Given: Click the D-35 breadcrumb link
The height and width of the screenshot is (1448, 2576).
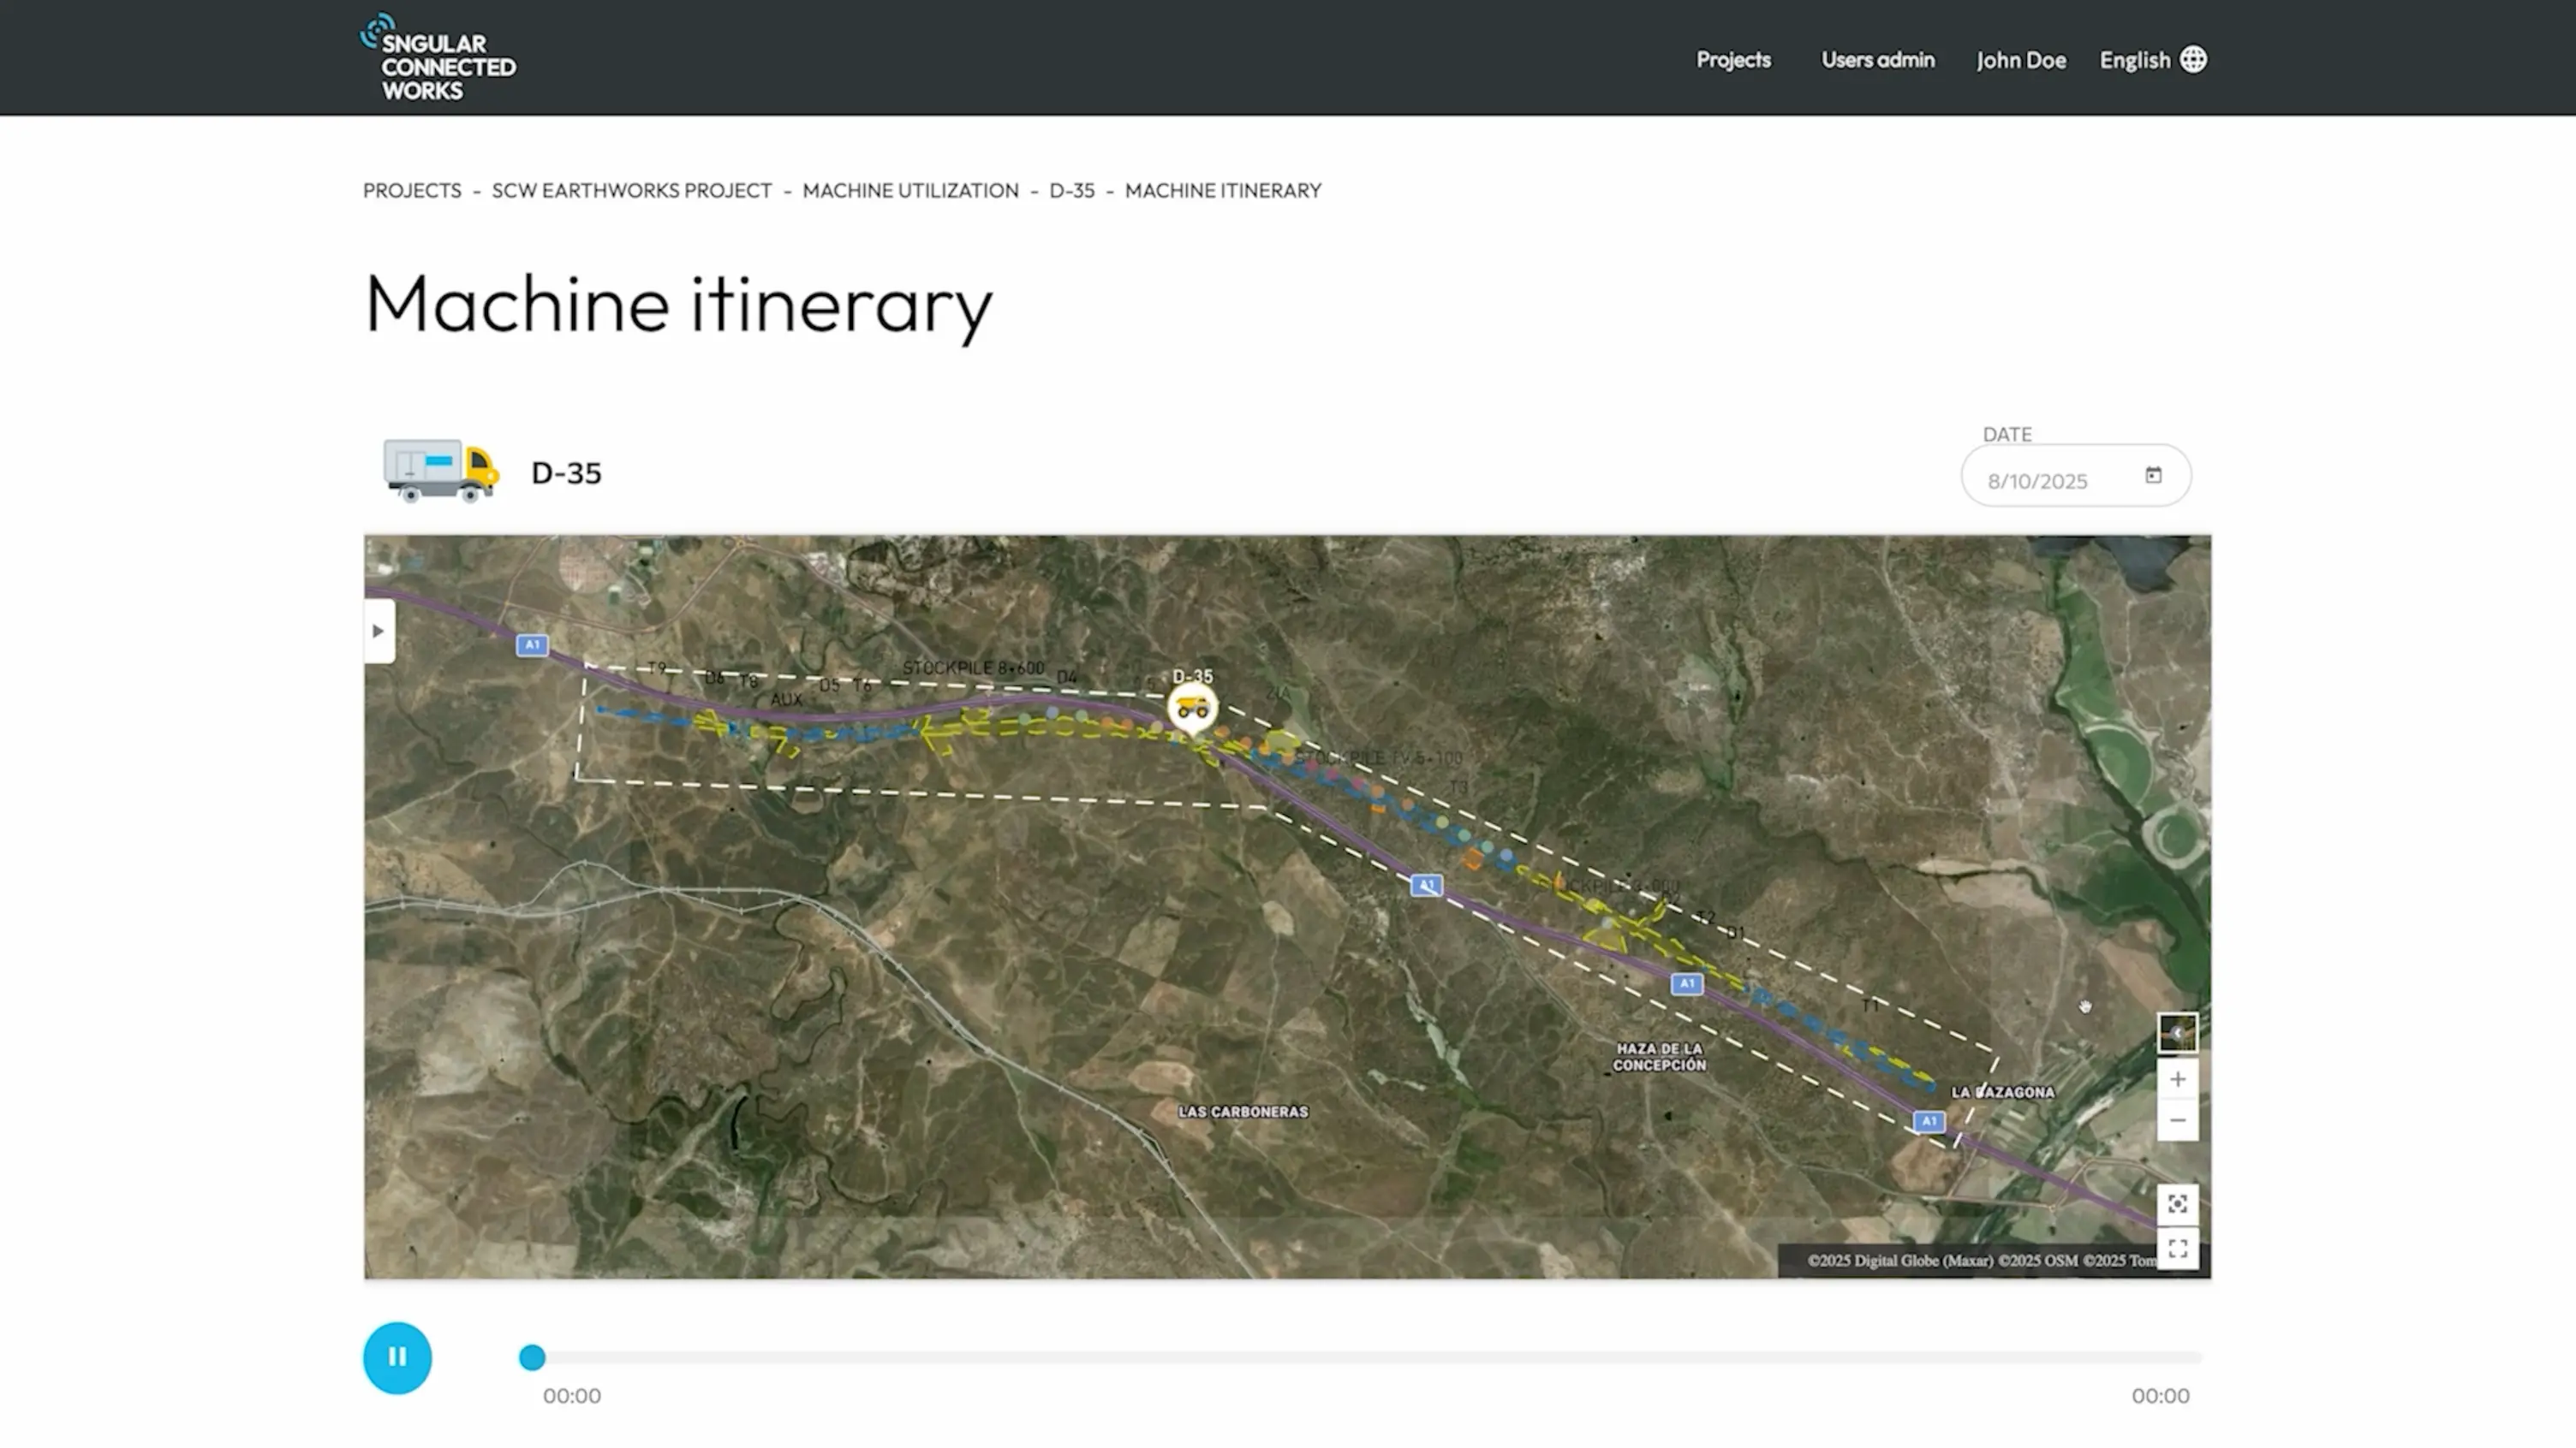Looking at the screenshot, I should click(x=1071, y=191).
